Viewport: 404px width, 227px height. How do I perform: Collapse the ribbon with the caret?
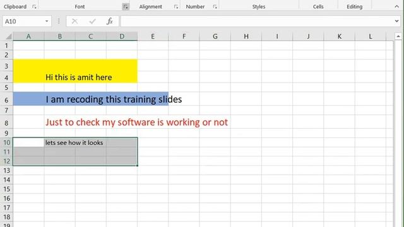click(x=396, y=7)
